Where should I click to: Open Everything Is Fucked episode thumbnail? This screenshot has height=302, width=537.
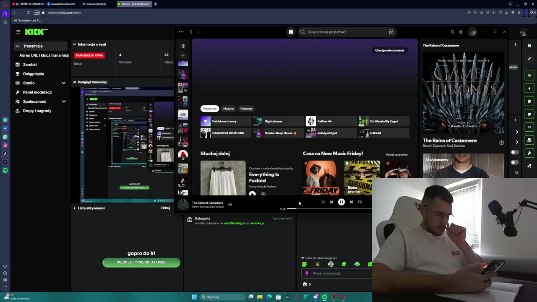[223, 178]
